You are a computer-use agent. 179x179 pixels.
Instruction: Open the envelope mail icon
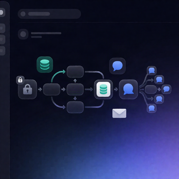[119, 113]
